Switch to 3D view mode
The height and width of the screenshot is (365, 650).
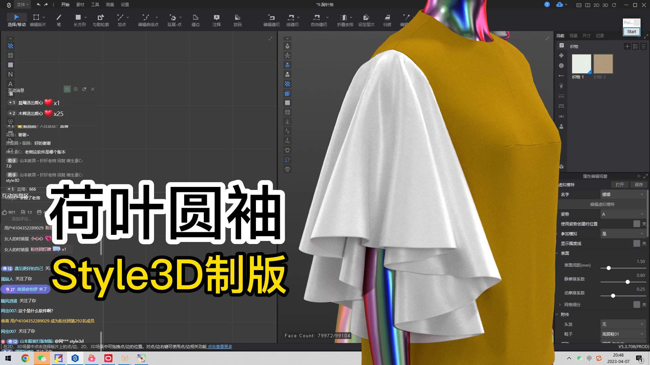[x=605, y=5]
